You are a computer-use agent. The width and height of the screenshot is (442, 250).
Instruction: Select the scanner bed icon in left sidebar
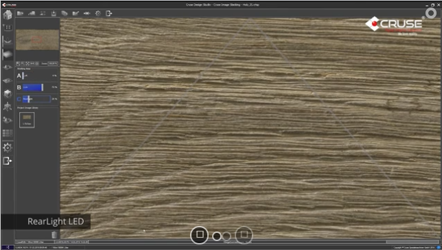[8, 41]
